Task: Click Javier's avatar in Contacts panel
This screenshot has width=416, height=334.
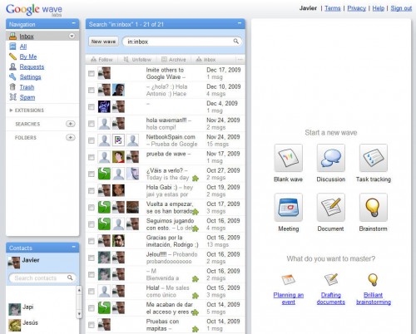Action: coord(14,263)
